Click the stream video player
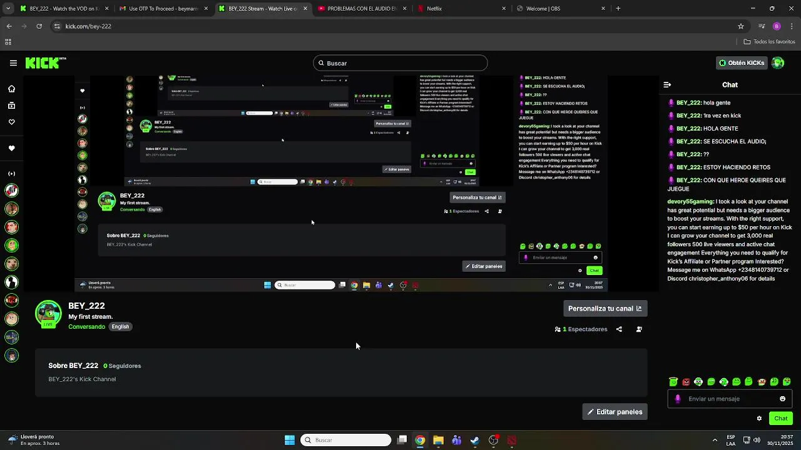The width and height of the screenshot is (801, 450). (341, 184)
